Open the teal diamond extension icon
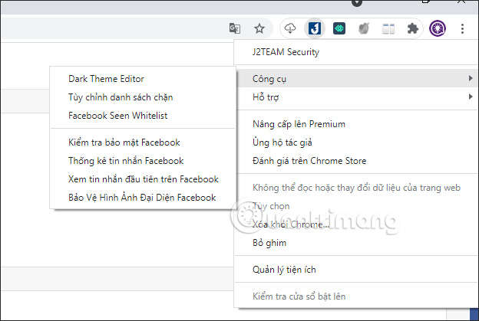Image resolution: width=479 pixels, height=321 pixels. click(x=339, y=28)
